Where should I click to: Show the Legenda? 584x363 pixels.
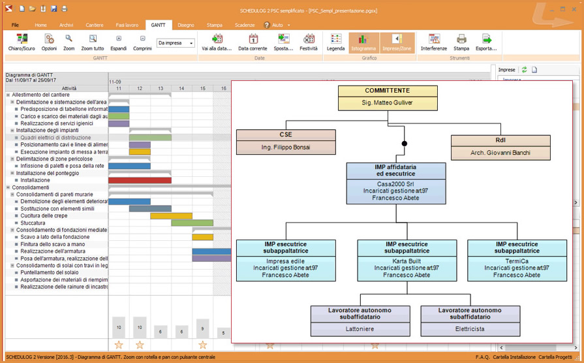[335, 42]
